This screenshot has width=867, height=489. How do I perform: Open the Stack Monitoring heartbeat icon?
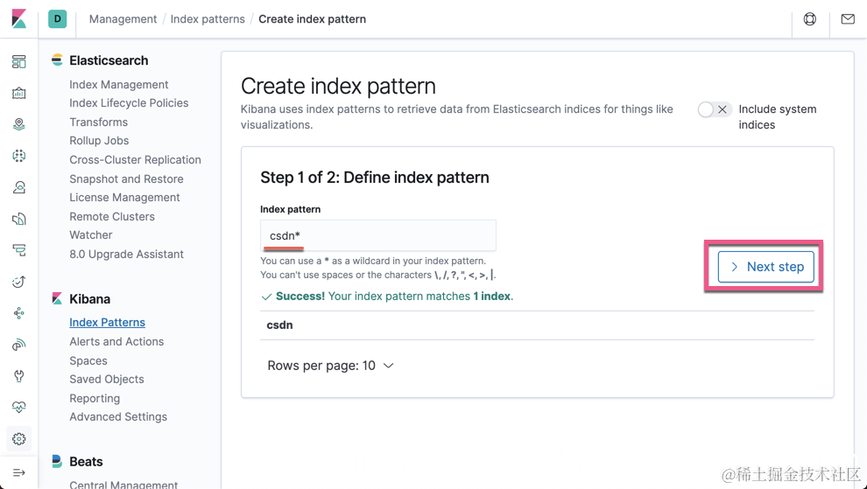point(18,408)
